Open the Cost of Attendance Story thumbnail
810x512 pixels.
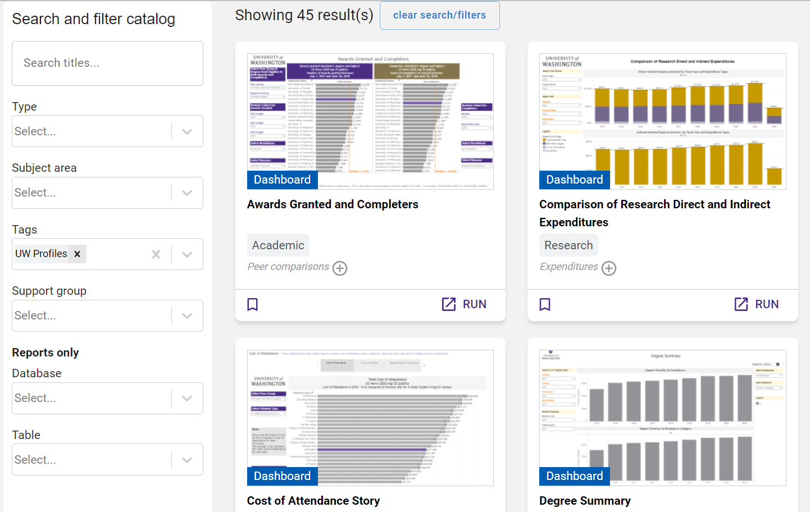(370, 418)
